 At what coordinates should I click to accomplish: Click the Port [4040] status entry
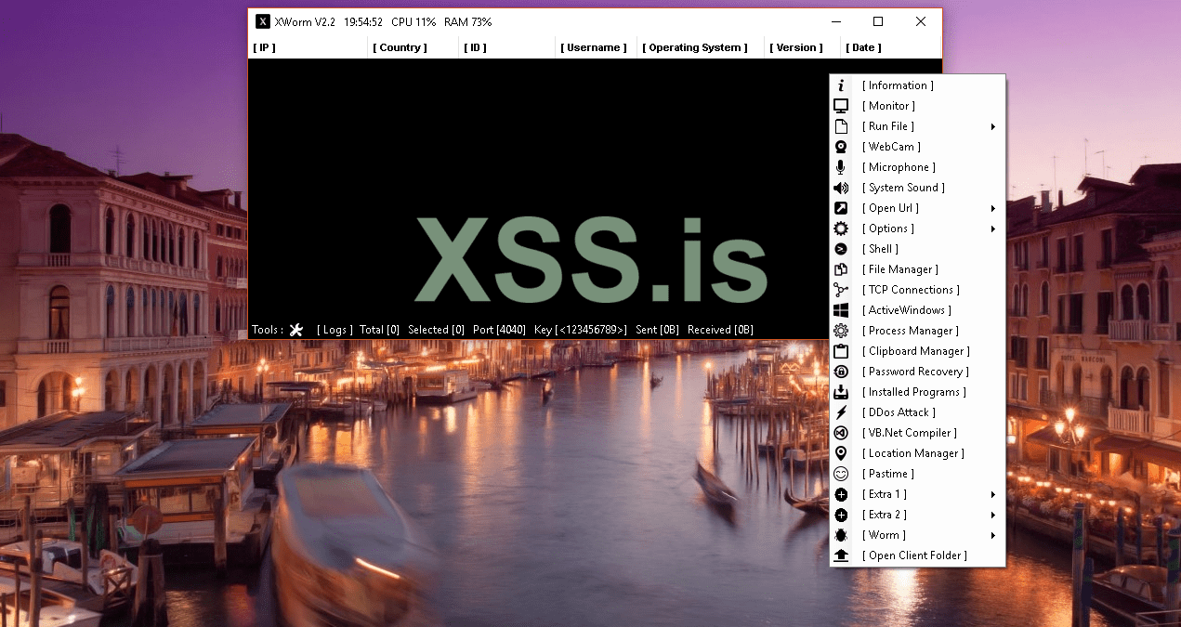[499, 330]
